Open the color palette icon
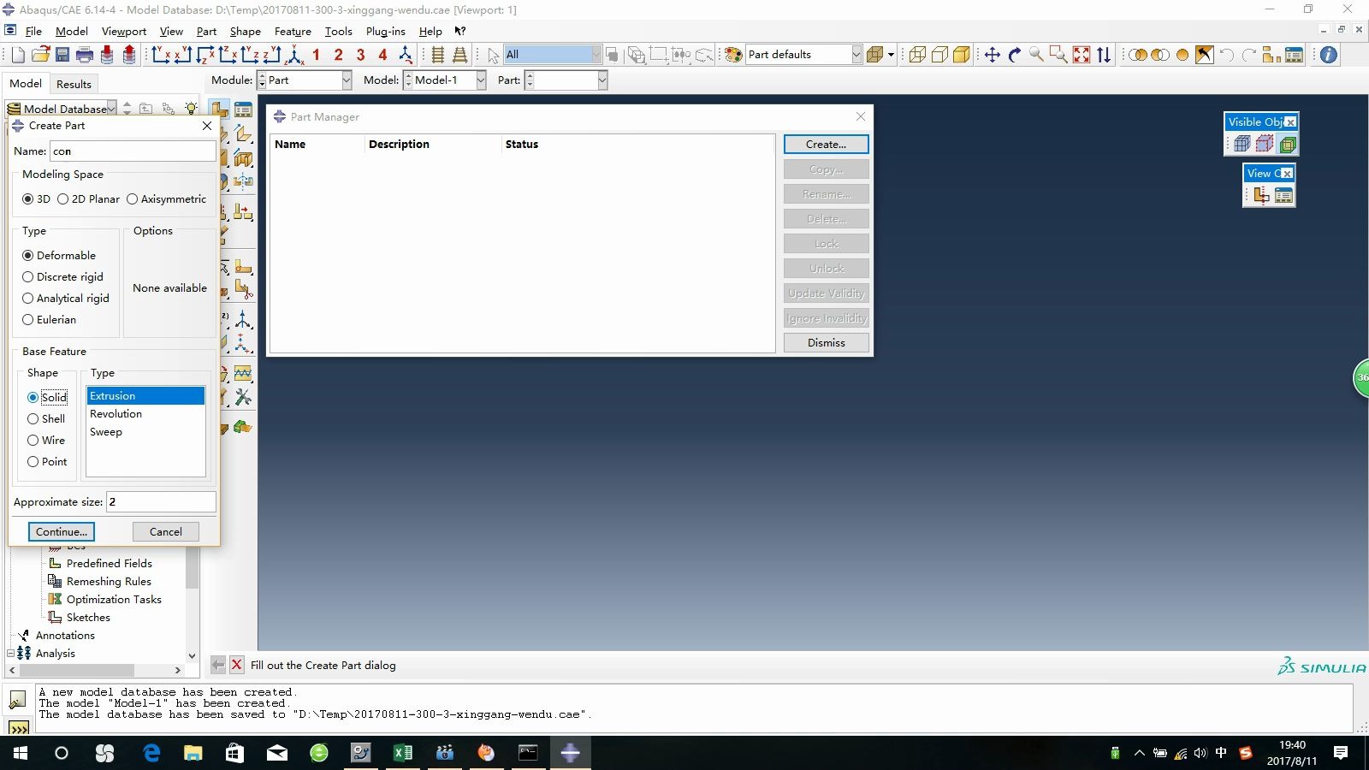 733,55
